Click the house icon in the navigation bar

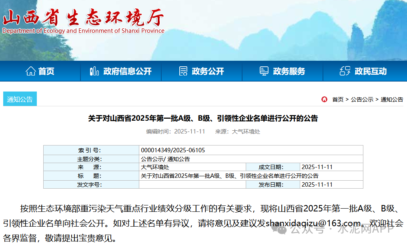[30, 71]
